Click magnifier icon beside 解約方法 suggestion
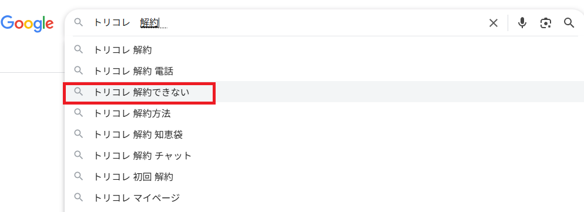 tap(78, 113)
